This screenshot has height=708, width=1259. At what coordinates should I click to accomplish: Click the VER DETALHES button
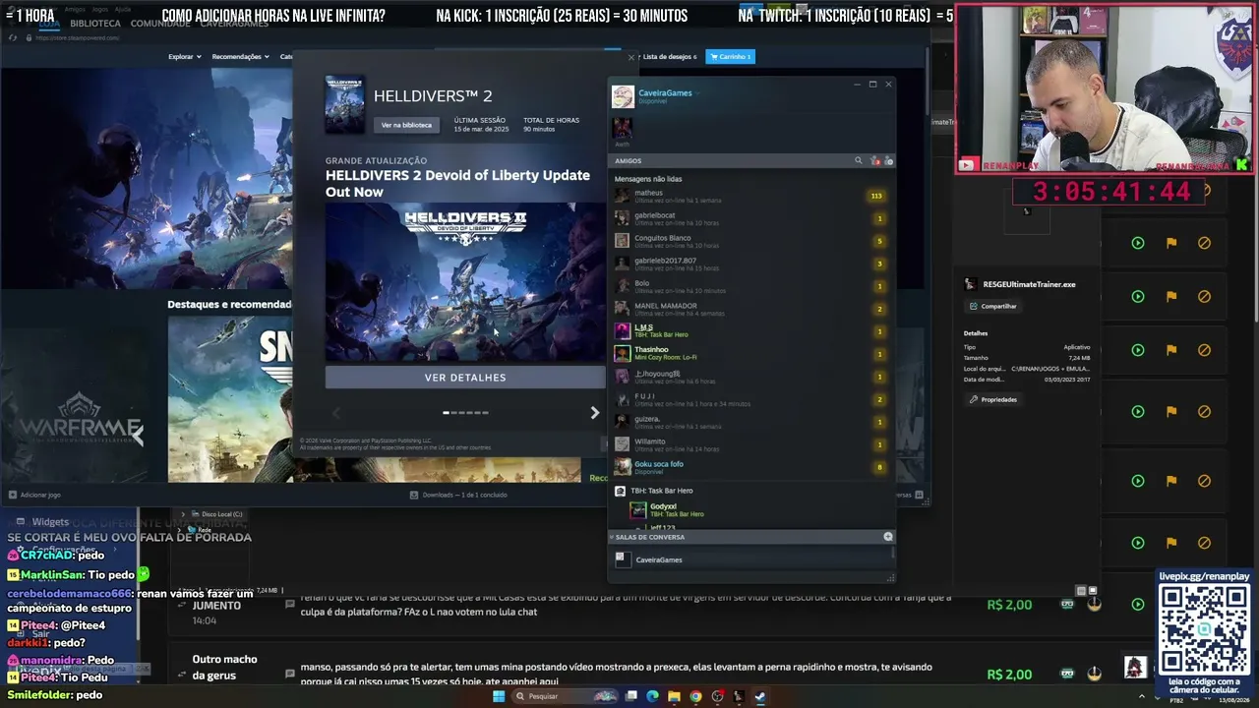(465, 378)
